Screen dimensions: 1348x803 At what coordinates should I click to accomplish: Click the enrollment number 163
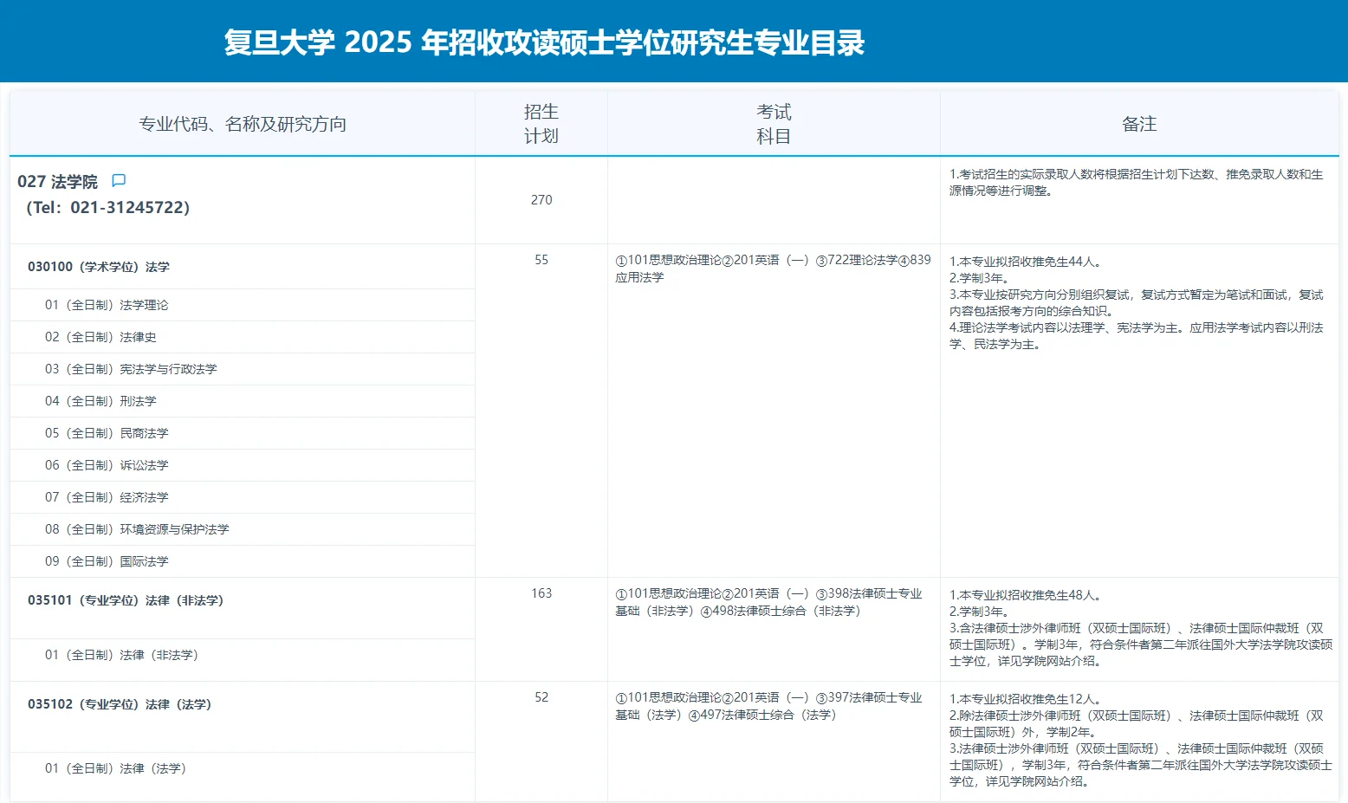(541, 593)
